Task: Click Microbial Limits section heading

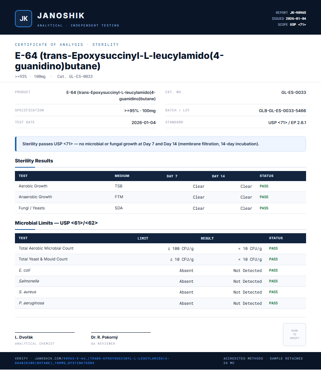Action: [56, 223]
